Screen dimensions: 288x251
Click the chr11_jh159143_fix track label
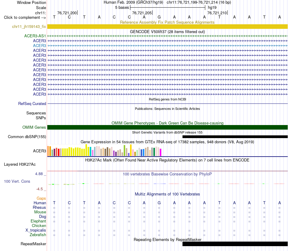(29, 27)
